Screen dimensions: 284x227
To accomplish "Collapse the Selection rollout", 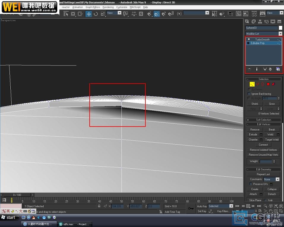I will point(264,79).
